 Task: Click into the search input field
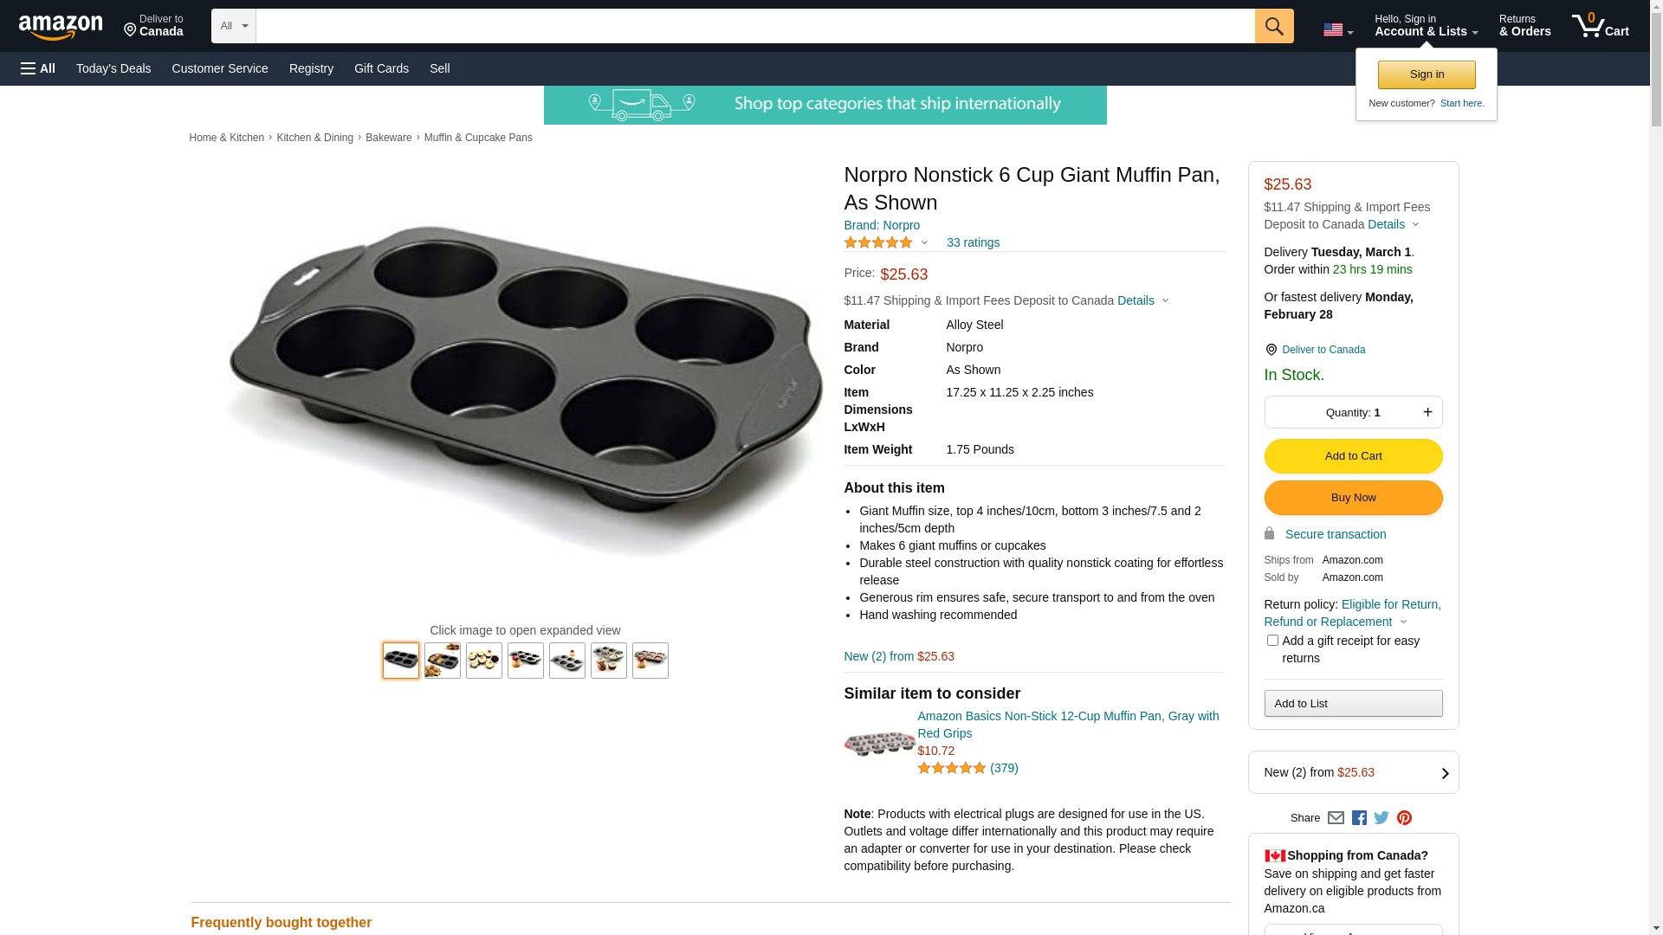(x=754, y=26)
